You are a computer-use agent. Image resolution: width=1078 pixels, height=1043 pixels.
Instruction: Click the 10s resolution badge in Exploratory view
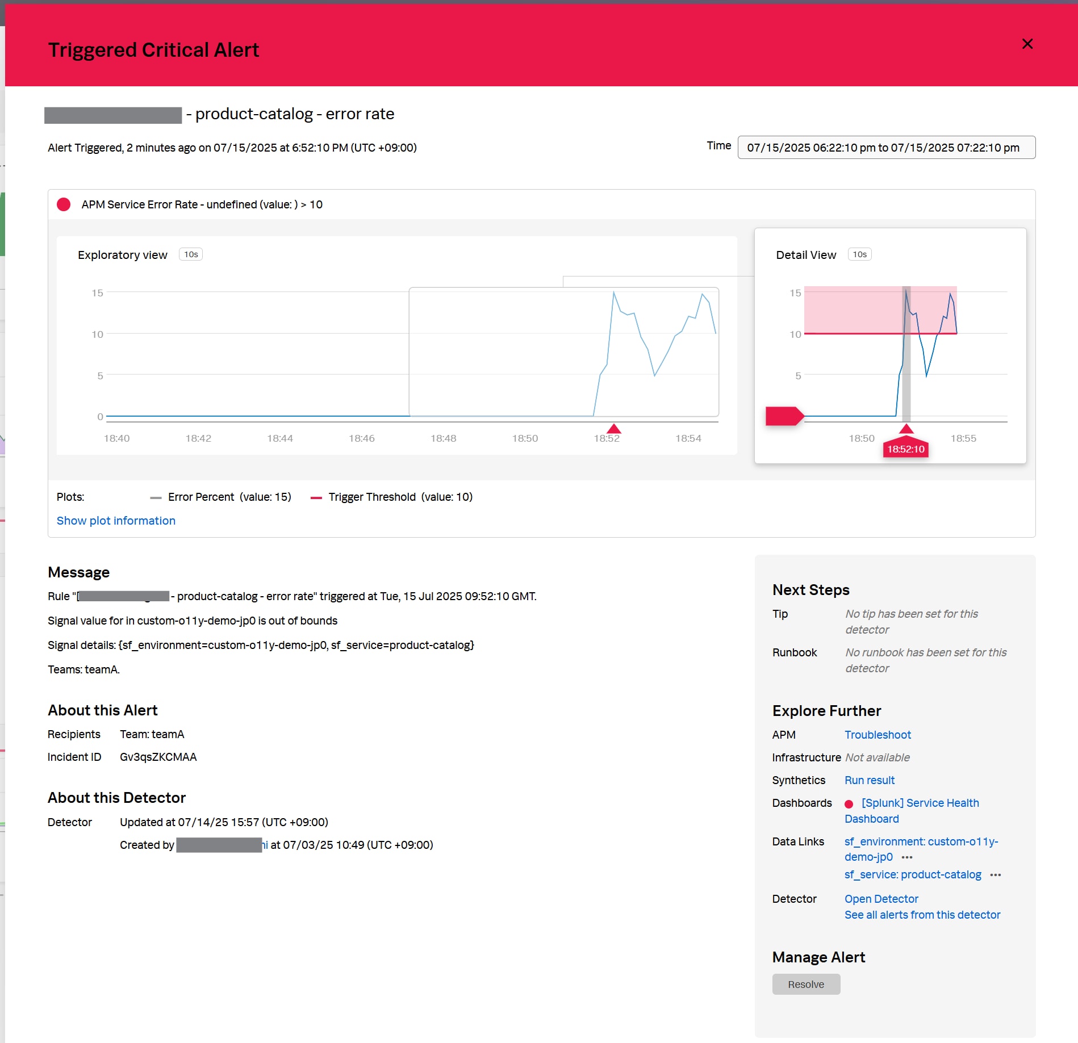click(191, 254)
